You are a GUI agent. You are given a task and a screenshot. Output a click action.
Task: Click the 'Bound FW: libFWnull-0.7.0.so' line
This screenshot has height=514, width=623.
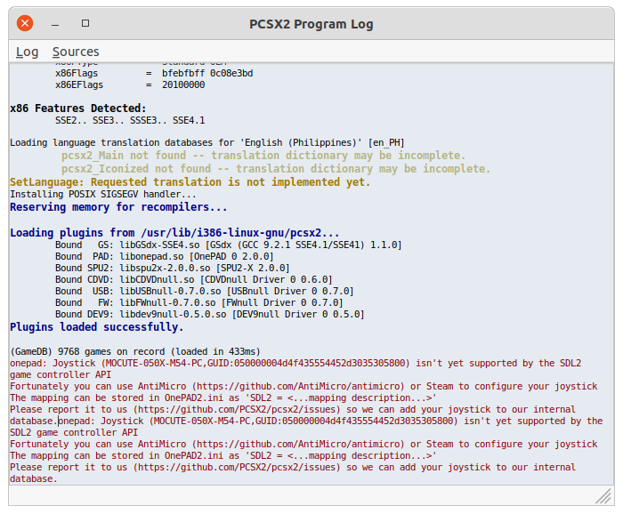pyautogui.click(x=199, y=302)
